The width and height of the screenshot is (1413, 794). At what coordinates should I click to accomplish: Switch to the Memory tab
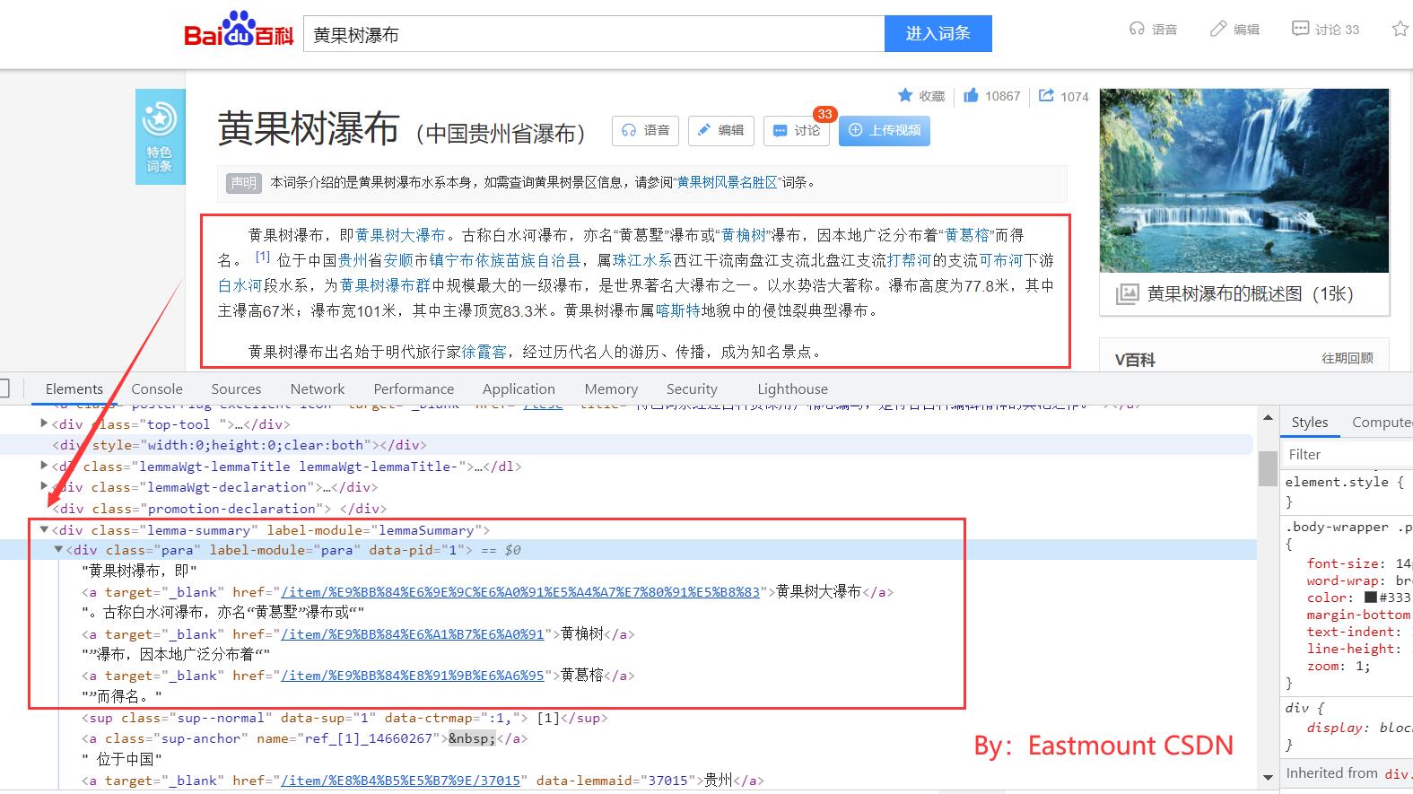point(611,388)
